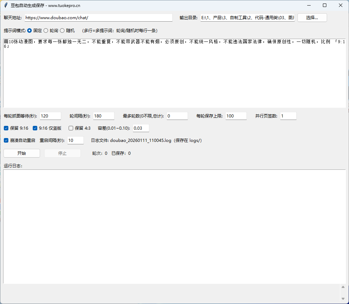Click the log scrollbar up arrow
349x304 pixels.
pyautogui.click(x=343, y=287)
